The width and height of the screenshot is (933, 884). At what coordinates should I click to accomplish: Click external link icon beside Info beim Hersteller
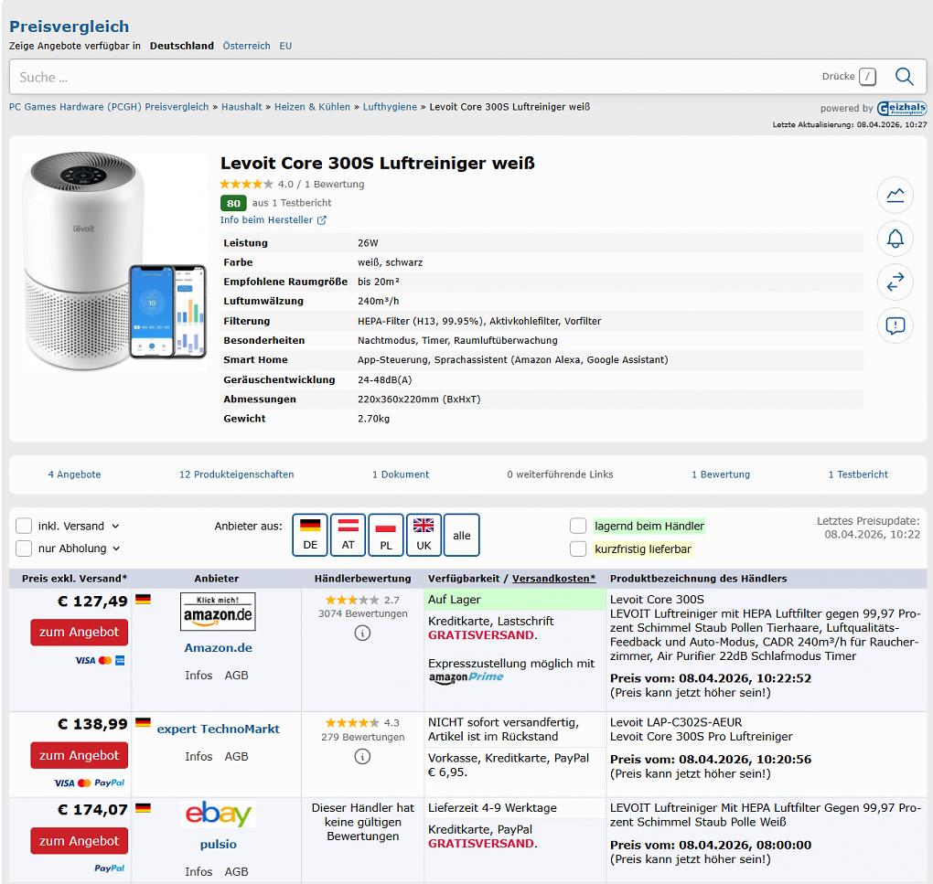322,220
